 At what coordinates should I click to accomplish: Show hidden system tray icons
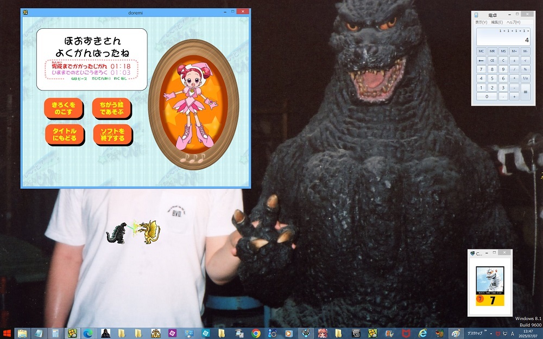point(490,333)
